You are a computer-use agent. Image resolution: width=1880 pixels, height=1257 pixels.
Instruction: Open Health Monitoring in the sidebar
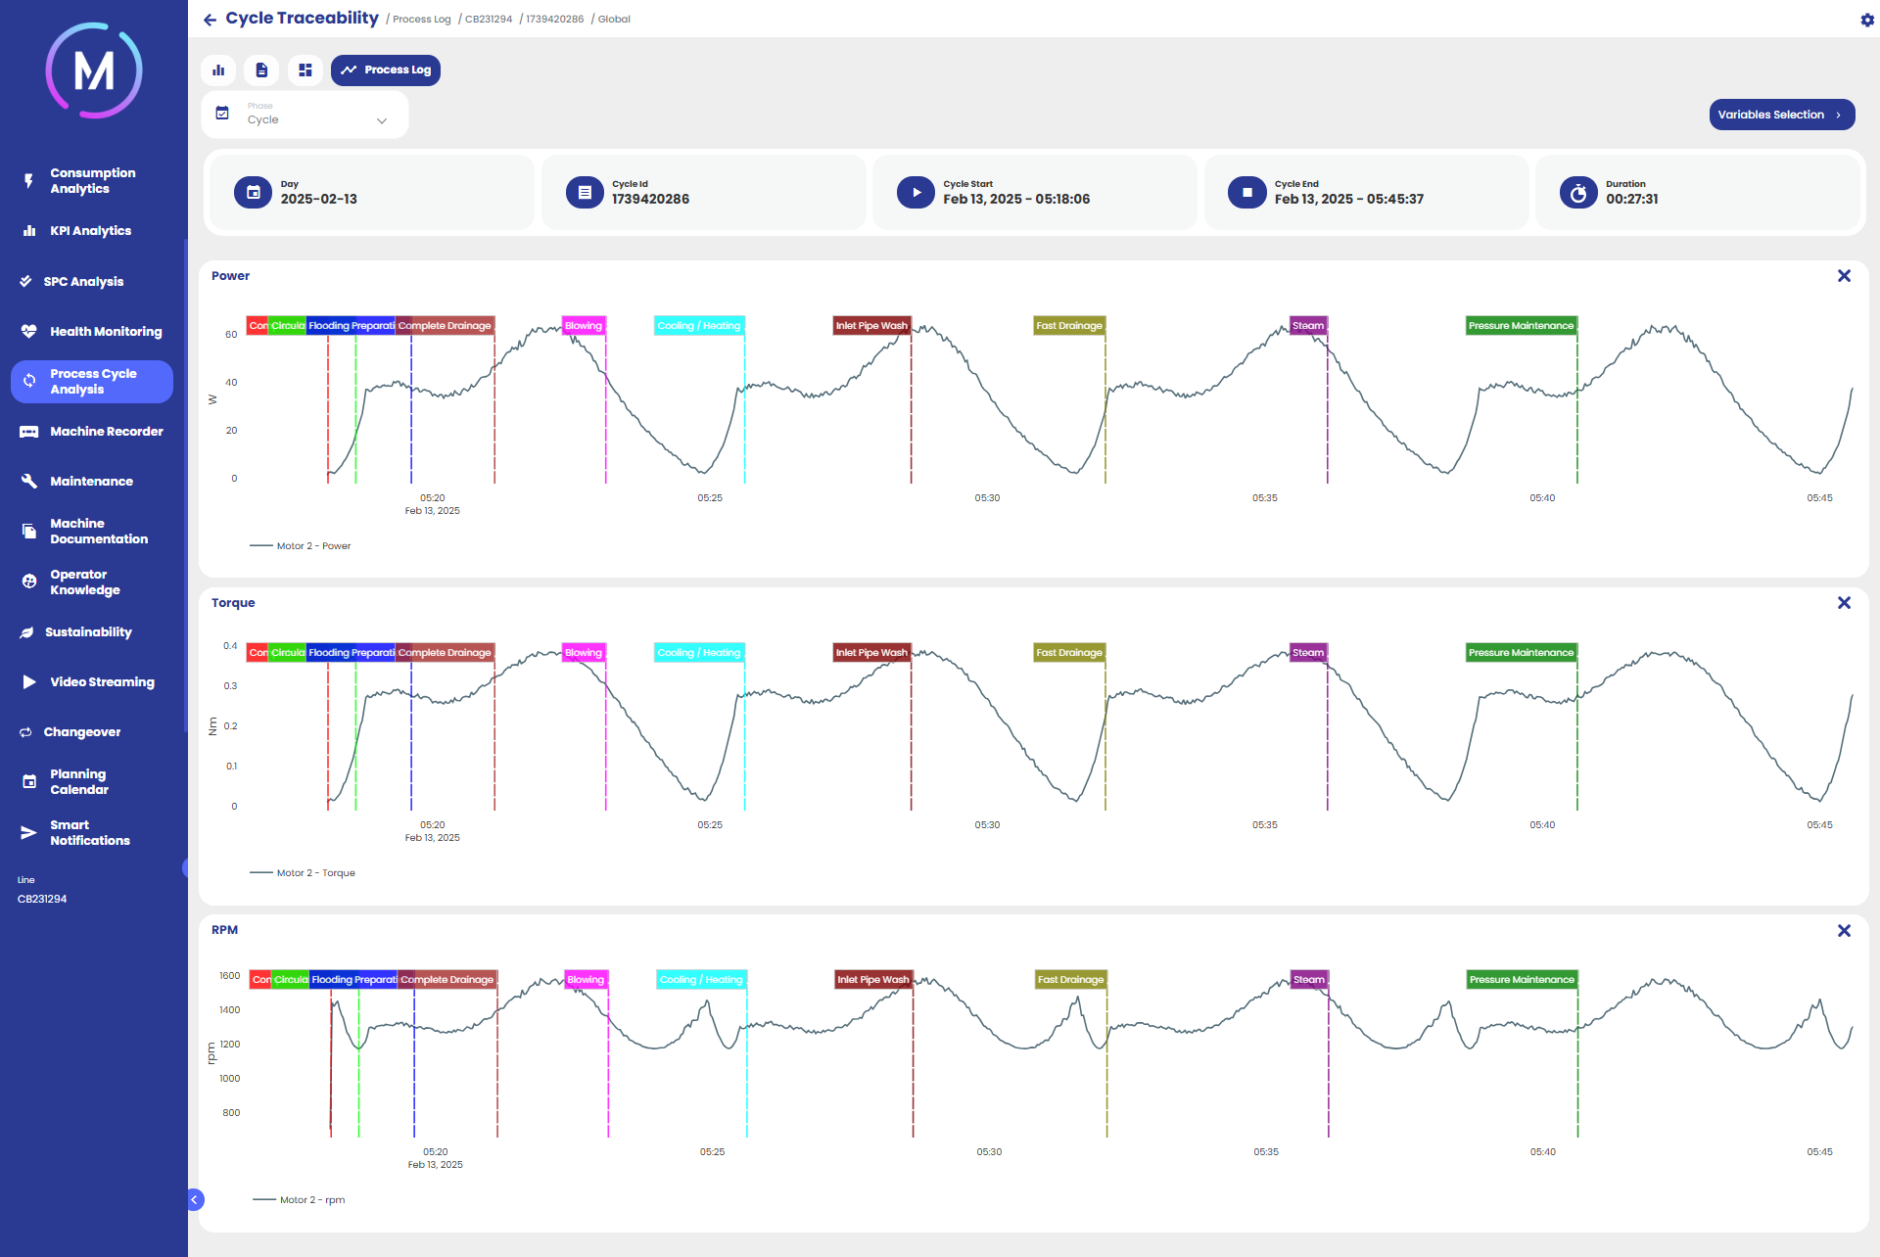click(x=105, y=332)
